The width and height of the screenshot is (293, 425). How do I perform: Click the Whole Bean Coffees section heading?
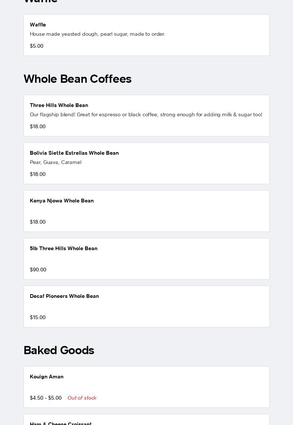(78, 79)
